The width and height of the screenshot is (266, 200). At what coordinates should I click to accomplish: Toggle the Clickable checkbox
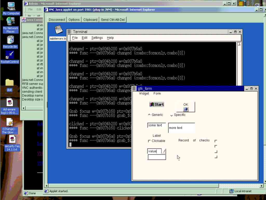pos(149,141)
